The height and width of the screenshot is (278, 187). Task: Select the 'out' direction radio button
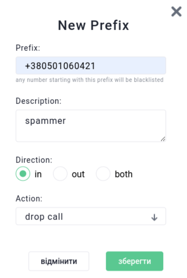(x=60, y=174)
